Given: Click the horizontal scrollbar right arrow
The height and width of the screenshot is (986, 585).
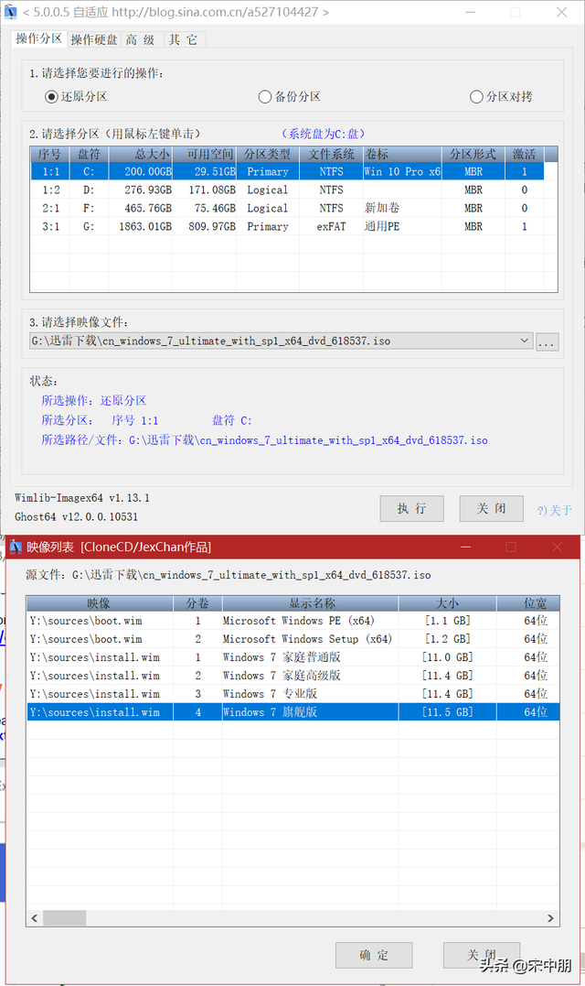Looking at the screenshot, I should click(x=550, y=918).
